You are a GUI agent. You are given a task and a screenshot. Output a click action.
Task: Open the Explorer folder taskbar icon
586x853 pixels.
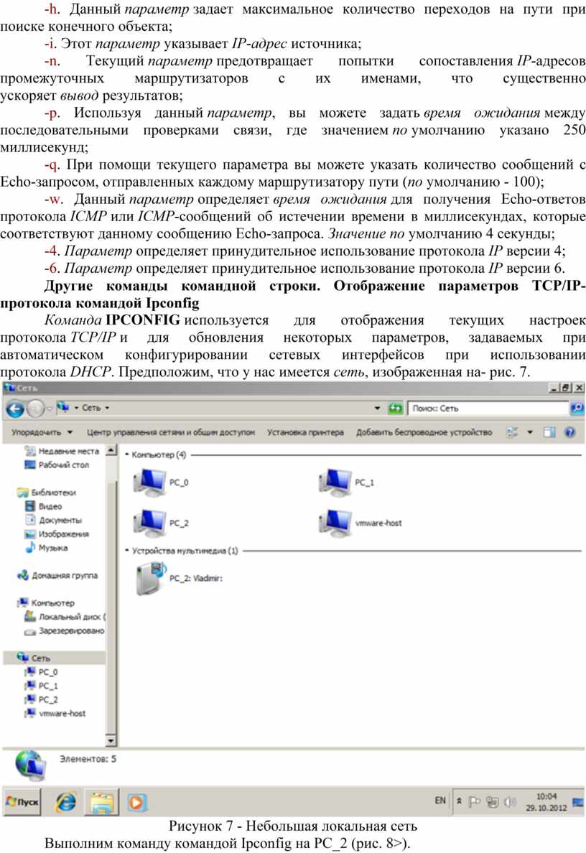point(101,803)
